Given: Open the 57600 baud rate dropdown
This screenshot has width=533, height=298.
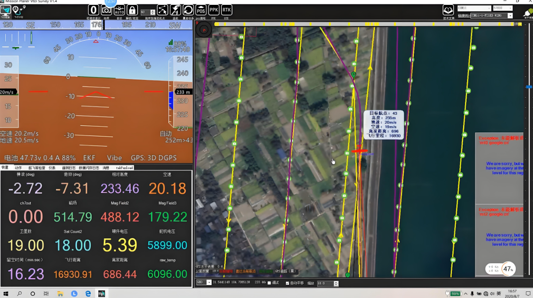Looking at the screenshot, I should click(510, 8).
